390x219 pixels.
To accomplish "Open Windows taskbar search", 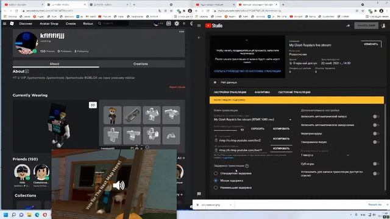I will 13,215.
